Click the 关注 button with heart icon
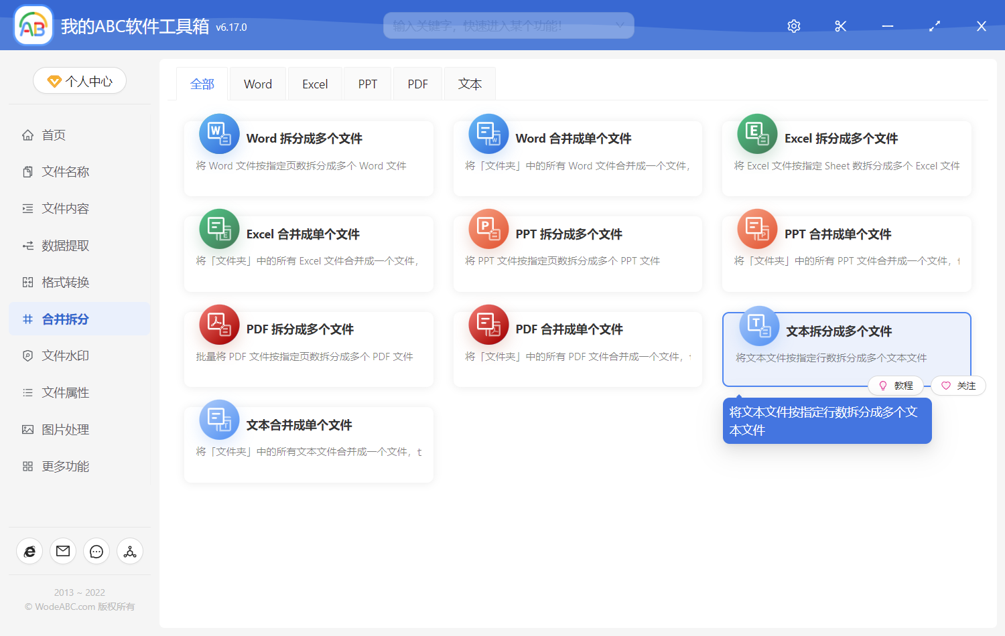This screenshot has width=1005, height=636. tap(958, 385)
